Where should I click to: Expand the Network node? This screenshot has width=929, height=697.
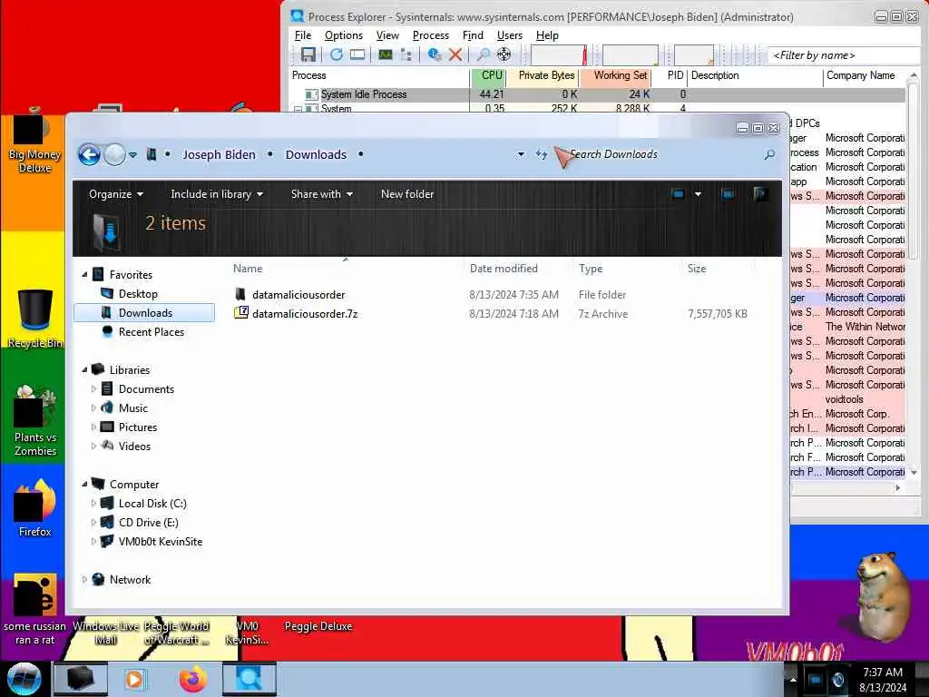click(x=84, y=579)
